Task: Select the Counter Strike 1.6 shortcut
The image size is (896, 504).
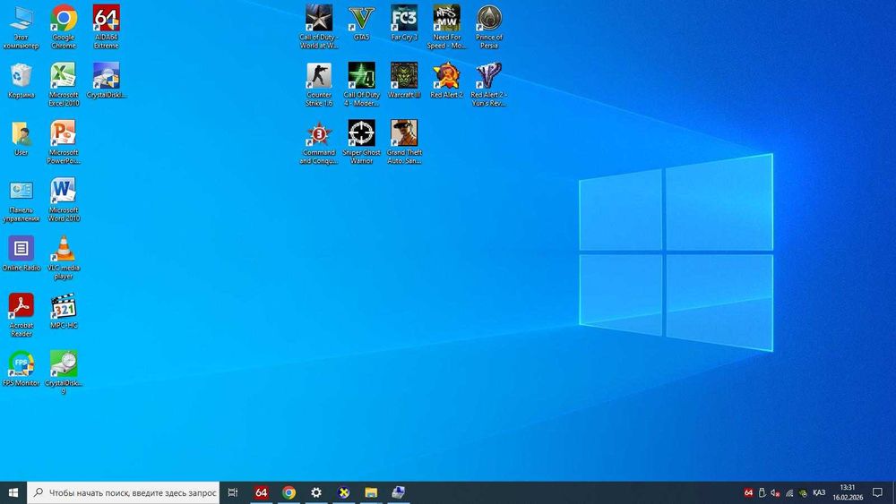Action: 319,84
